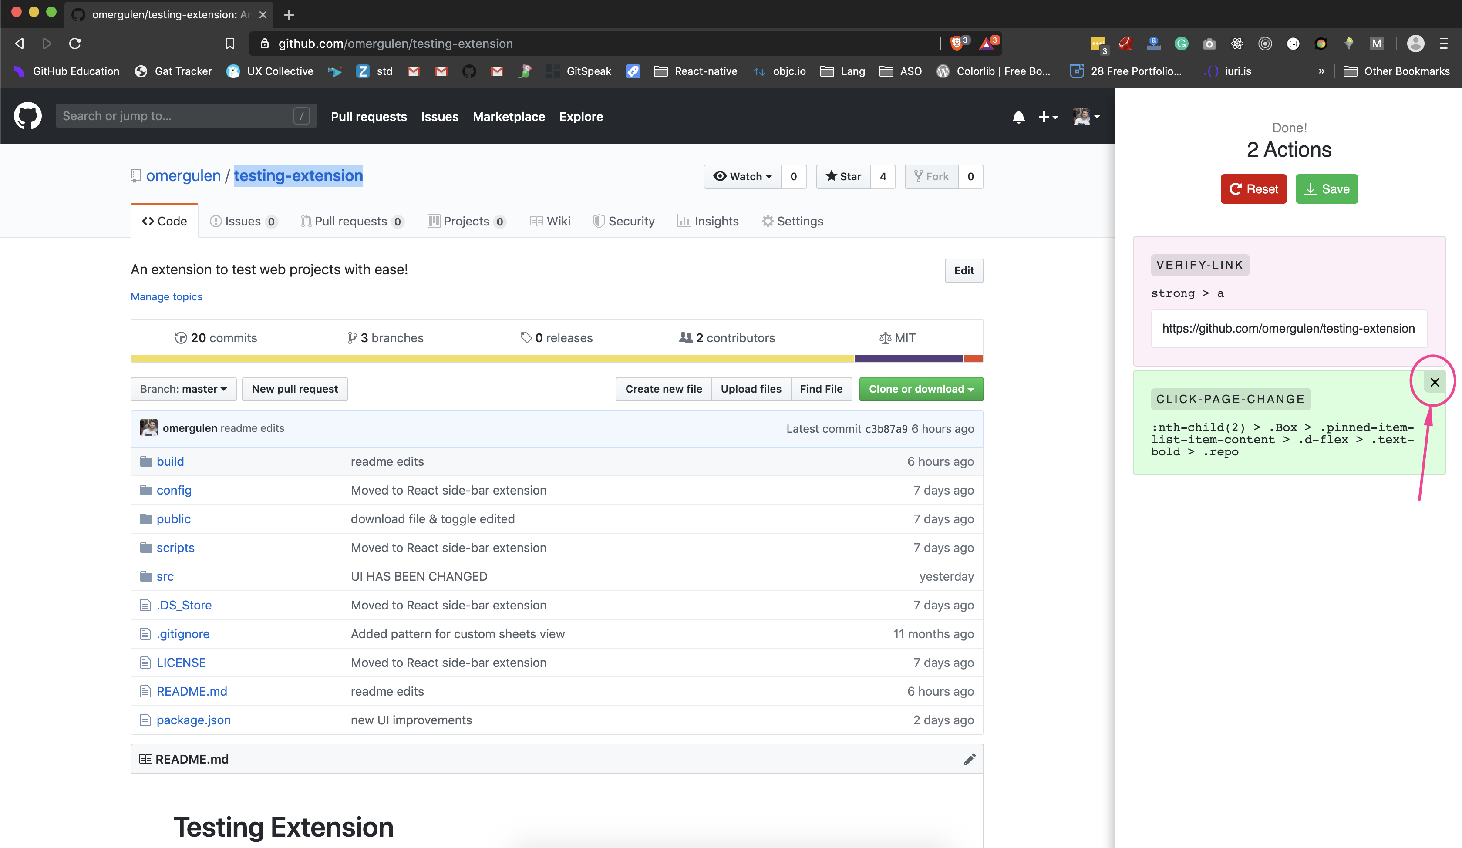Click the Grammarly extension icon
The width and height of the screenshot is (1462, 848).
click(1181, 44)
